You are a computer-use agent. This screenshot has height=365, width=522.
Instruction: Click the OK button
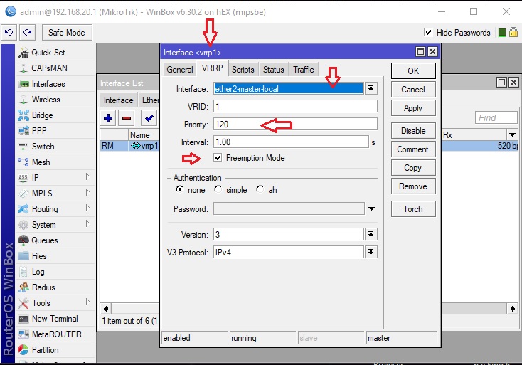[x=413, y=71]
